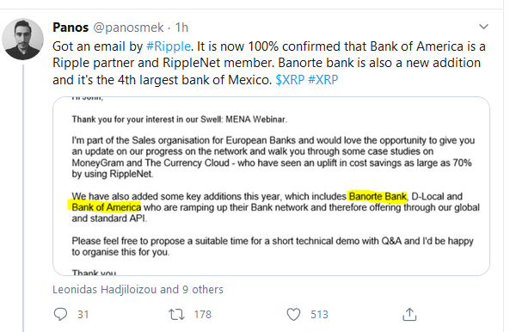Open the share tweet upload icon
This screenshot has height=332, width=510.
[409, 314]
